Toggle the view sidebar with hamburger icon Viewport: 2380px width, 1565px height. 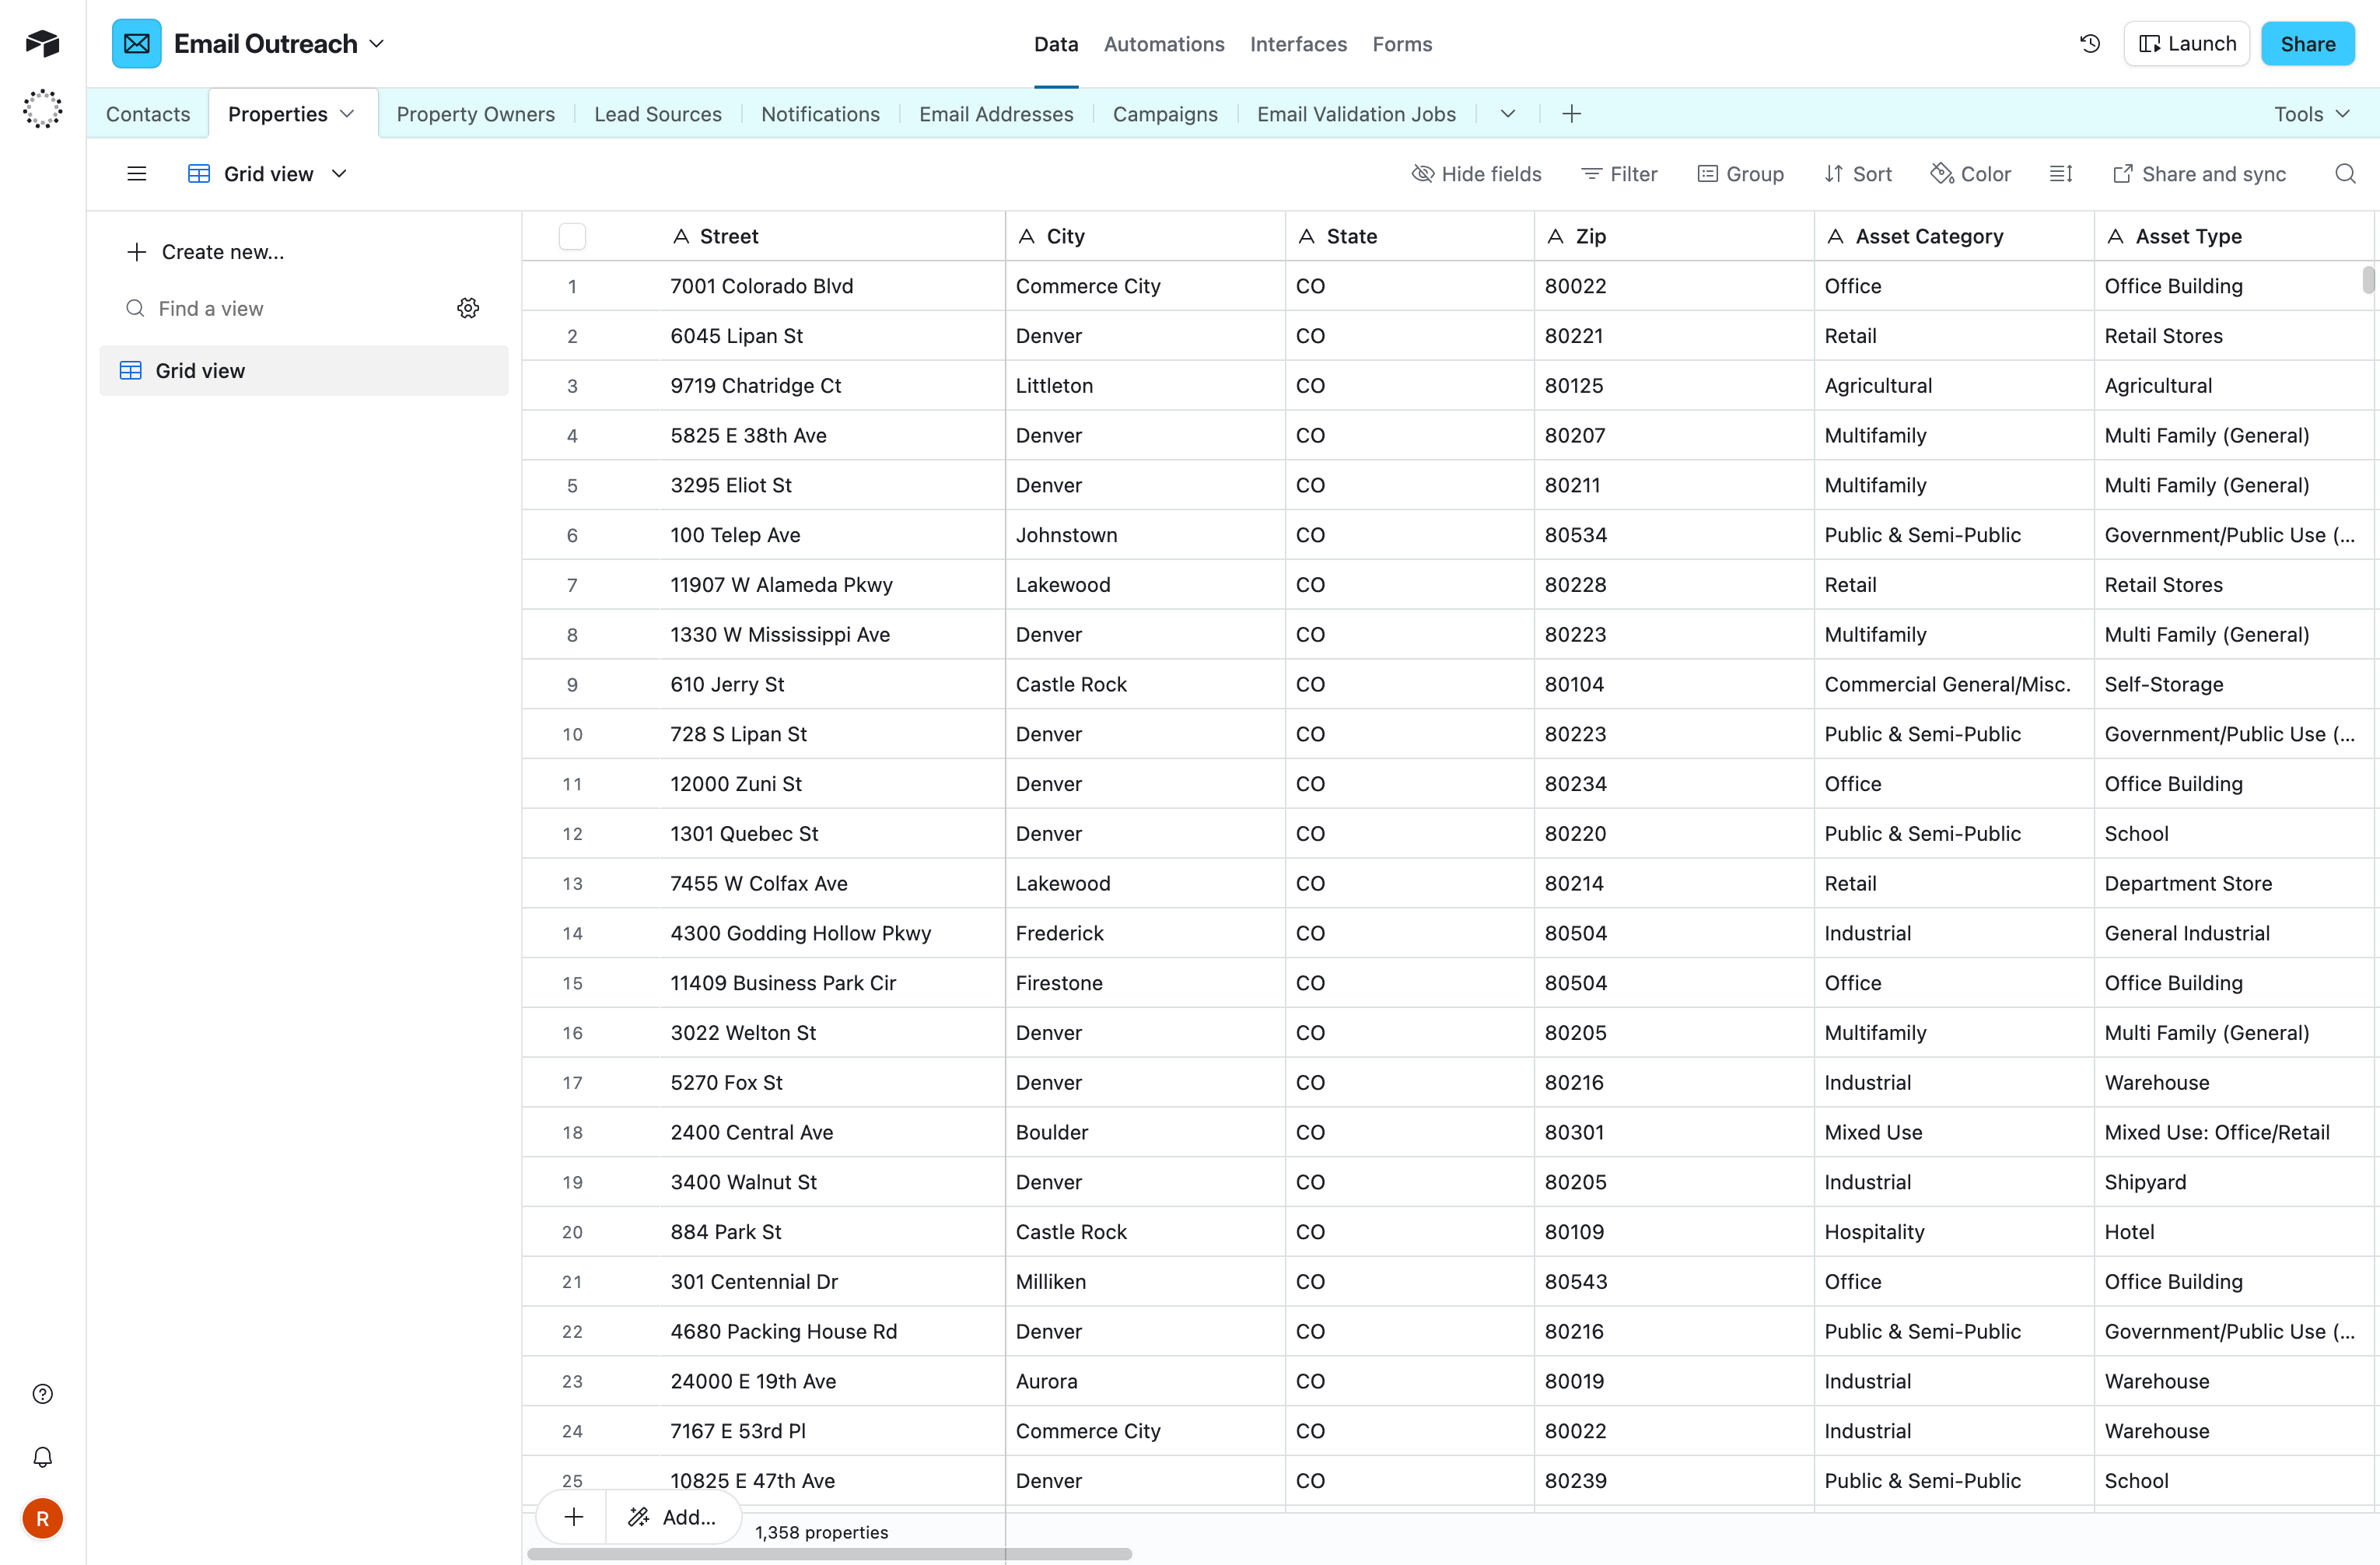click(x=136, y=173)
